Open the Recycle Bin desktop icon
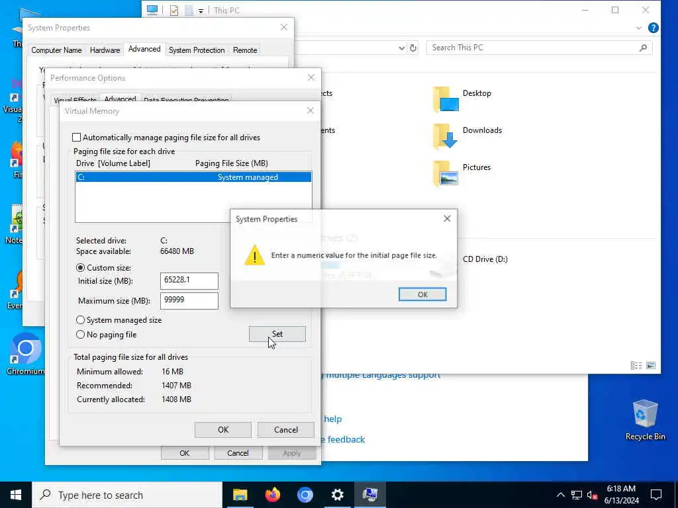Viewport: 678px width, 508px height. tap(645, 419)
